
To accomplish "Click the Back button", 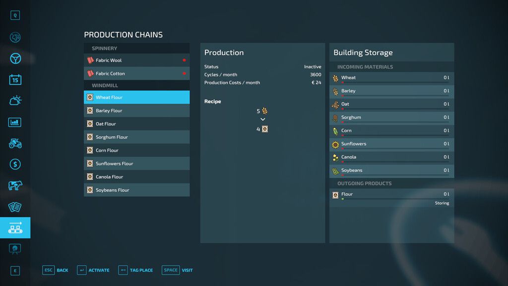I will click(56, 270).
